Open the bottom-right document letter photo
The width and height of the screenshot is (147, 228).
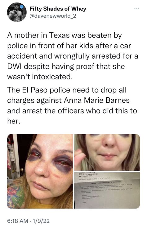pos(107,190)
